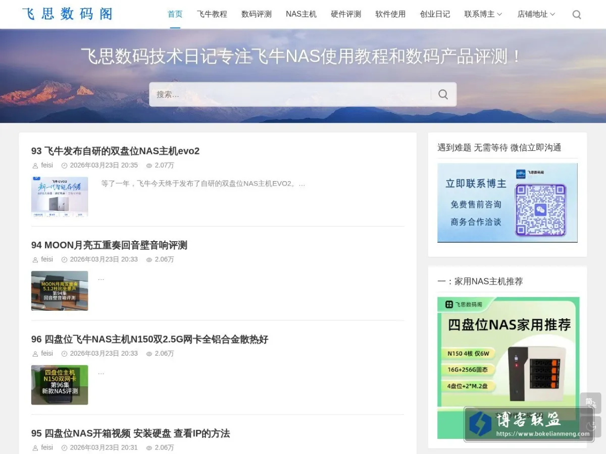Click eye views icon of post 96
Image resolution: width=606 pixels, height=454 pixels.
pos(149,354)
